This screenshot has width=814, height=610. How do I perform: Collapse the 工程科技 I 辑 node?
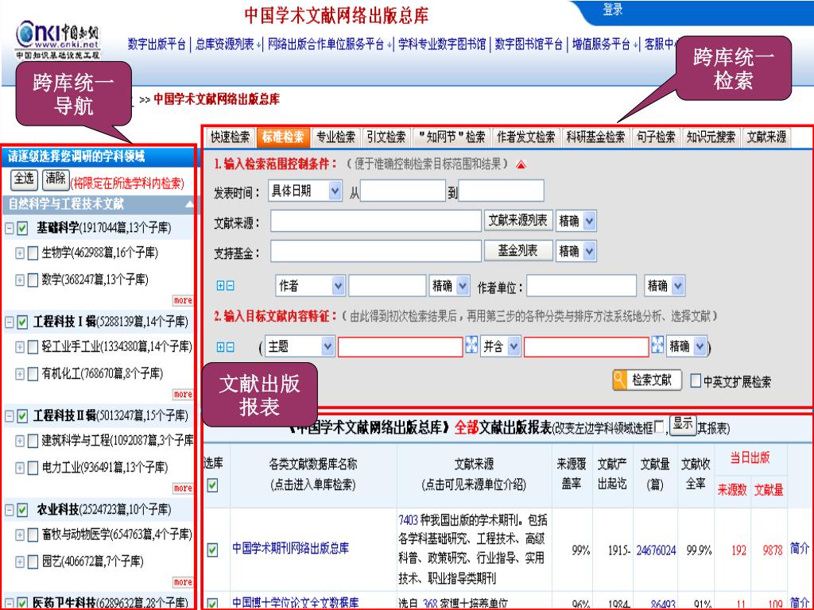coord(10,322)
